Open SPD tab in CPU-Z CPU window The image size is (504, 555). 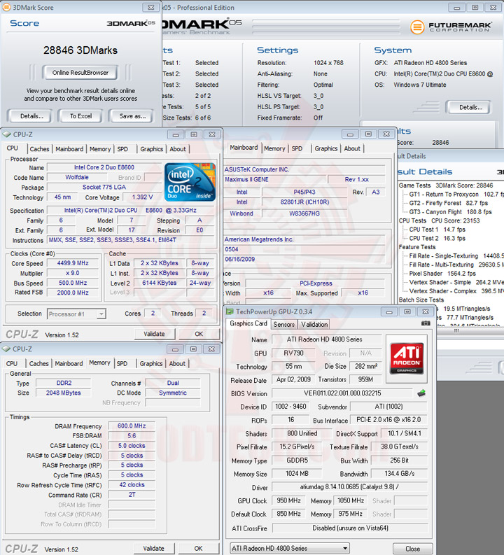[122, 149]
